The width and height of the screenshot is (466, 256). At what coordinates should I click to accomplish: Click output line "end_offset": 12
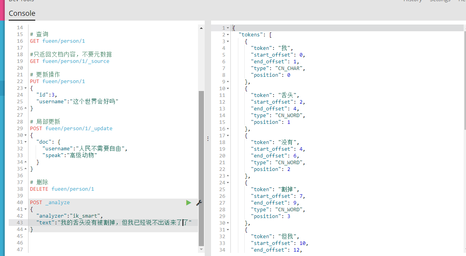276,250
